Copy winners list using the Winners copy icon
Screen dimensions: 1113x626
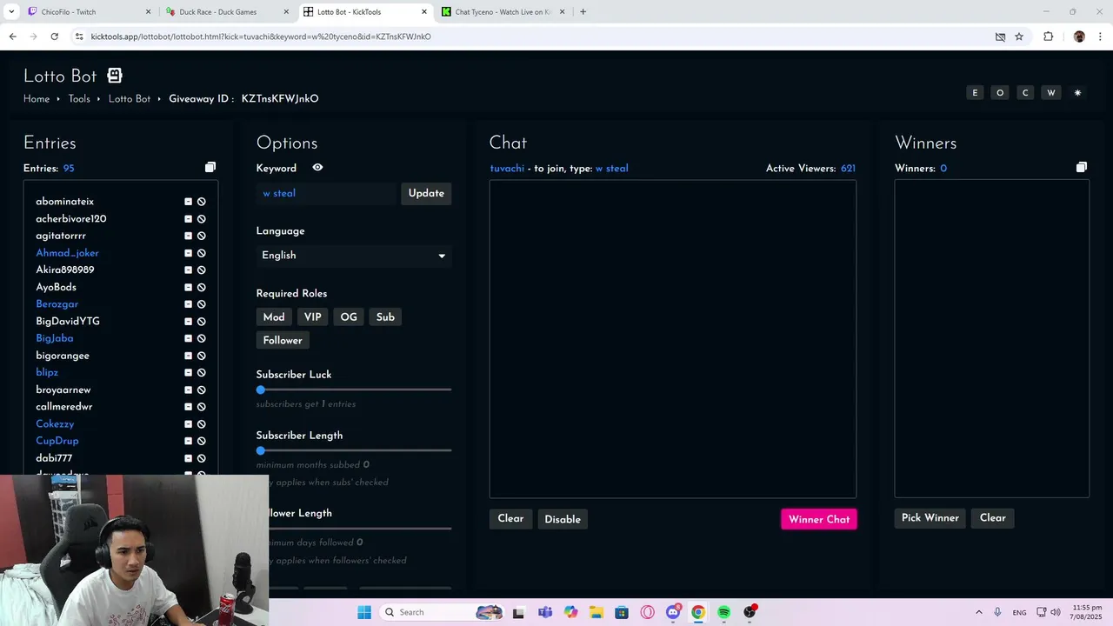tap(1081, 167)
